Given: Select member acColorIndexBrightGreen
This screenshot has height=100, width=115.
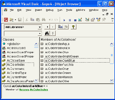Looking at the screenshot, I should pyautogui.click(x=62, y=56).
